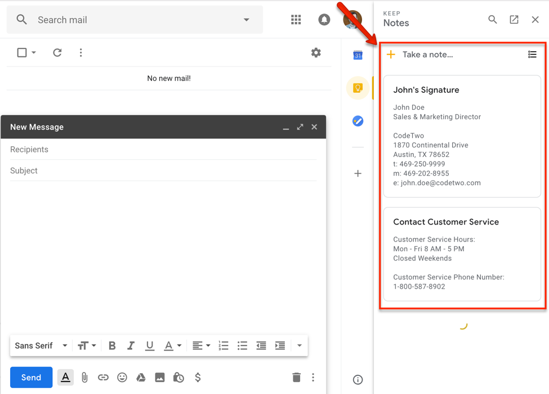Open the Sans Serif font dropdown
Screen dimensions: 549x394
coord(41,346)
